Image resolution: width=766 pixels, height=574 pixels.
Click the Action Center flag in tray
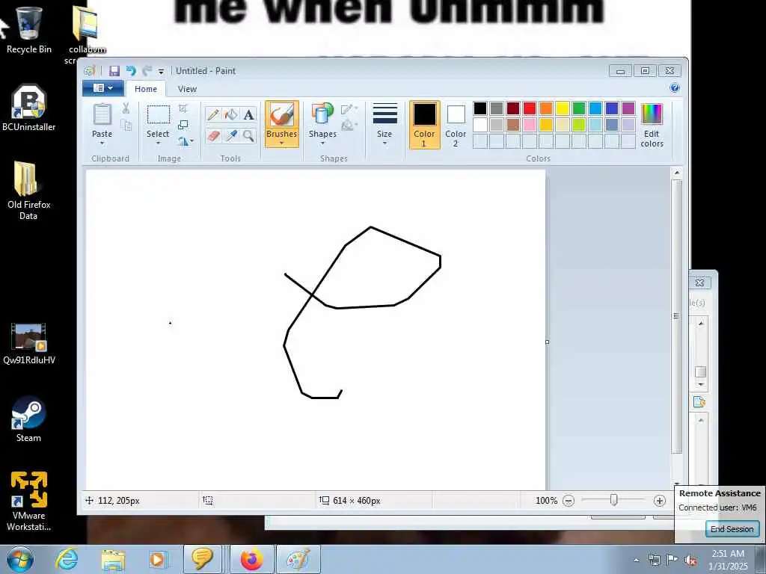672,560
